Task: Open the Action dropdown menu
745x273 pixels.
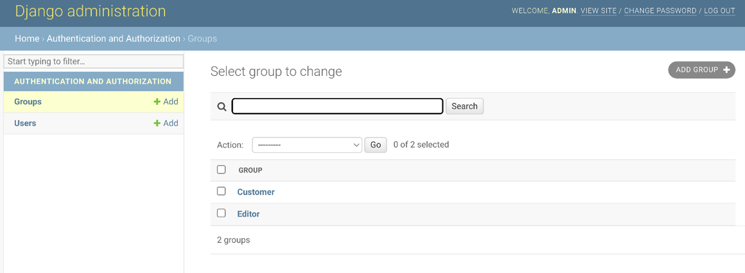Action: click(x=307, y=145)
